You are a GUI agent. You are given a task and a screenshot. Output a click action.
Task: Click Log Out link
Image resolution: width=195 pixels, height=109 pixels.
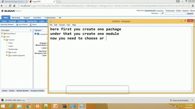coord(160,11)
